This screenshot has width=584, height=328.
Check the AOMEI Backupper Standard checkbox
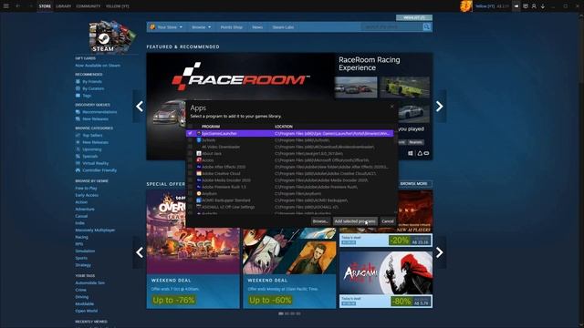[191, 200]
